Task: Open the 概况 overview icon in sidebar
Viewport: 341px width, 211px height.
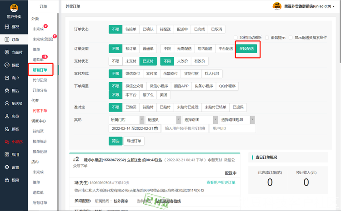Action: click(7, 27)
